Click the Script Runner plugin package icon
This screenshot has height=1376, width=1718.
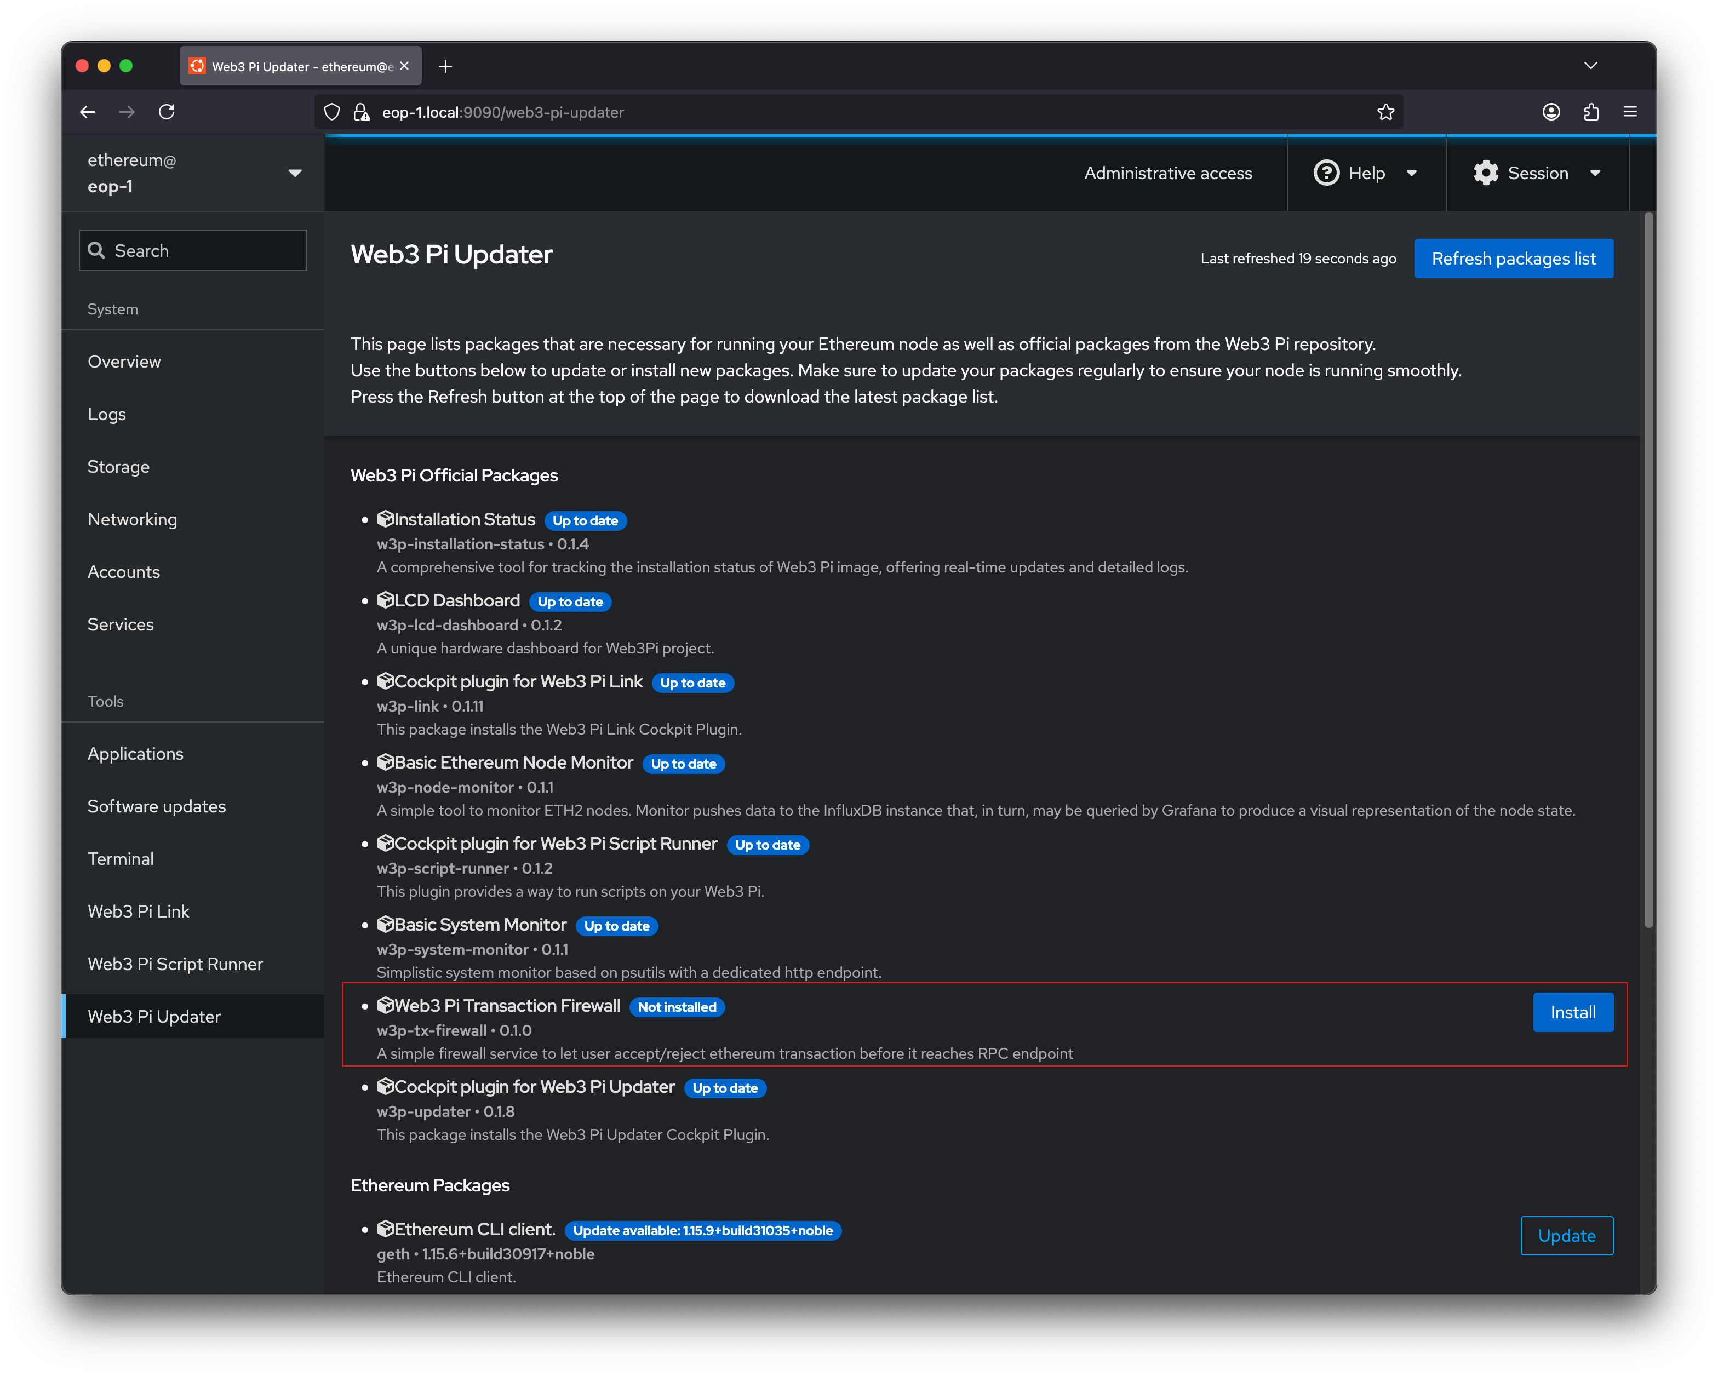coord(386,844)
